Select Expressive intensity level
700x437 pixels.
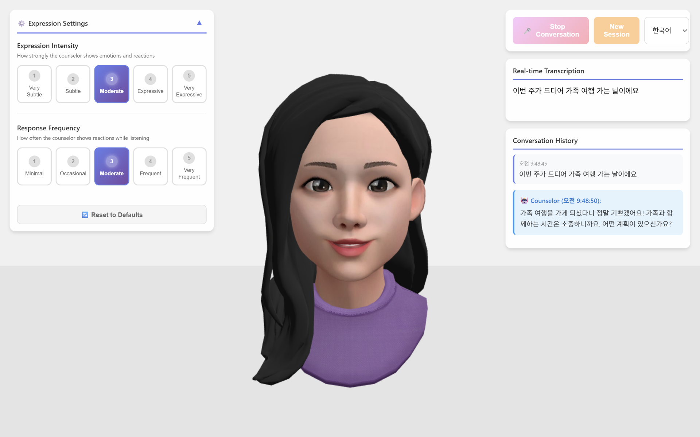tap(150, 84)
